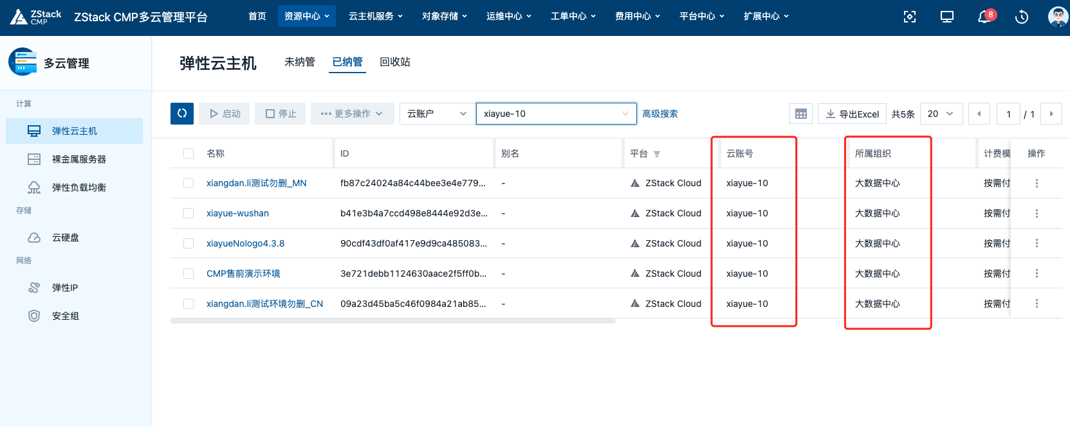This screenshot has height=427, width=1070.
Task: Click the 高级搜索 link
Action: [660, 114]
